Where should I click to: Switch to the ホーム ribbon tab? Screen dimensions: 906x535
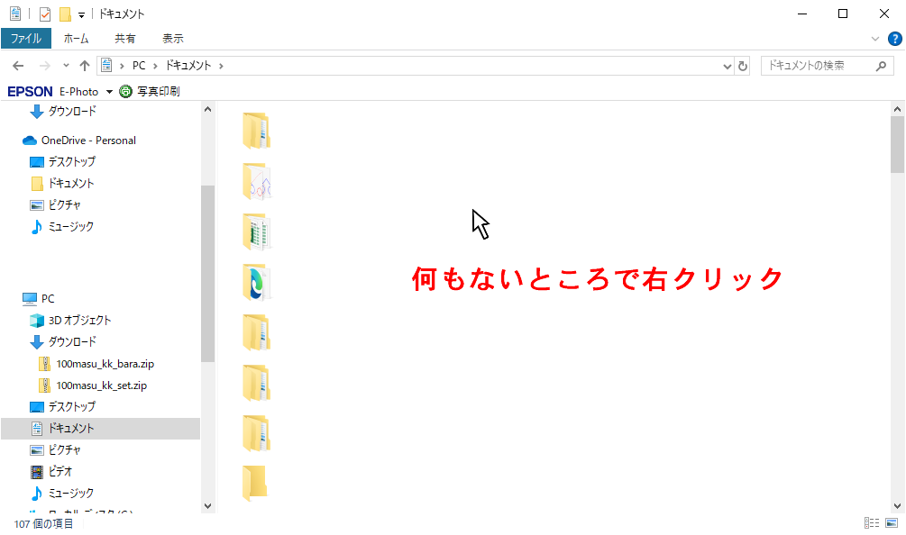coord(77,39)
